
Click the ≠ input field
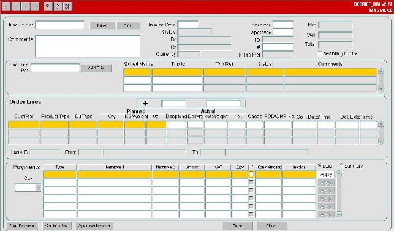(x=278, y=47)
